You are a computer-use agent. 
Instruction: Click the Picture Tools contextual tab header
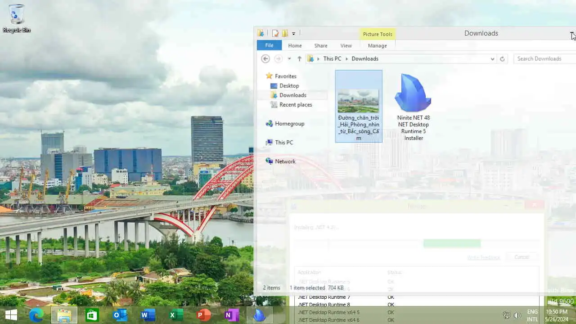(x=378, y=34)
